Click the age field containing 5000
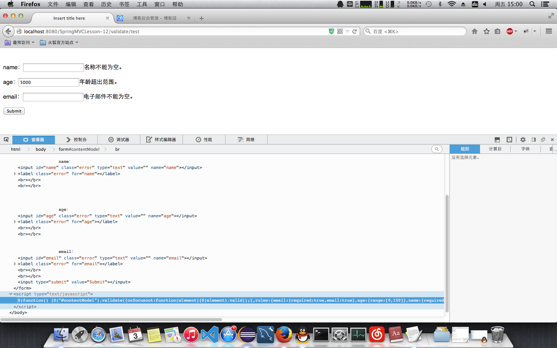The width and height of the screenshot is (557, 348). pos(49,82)
